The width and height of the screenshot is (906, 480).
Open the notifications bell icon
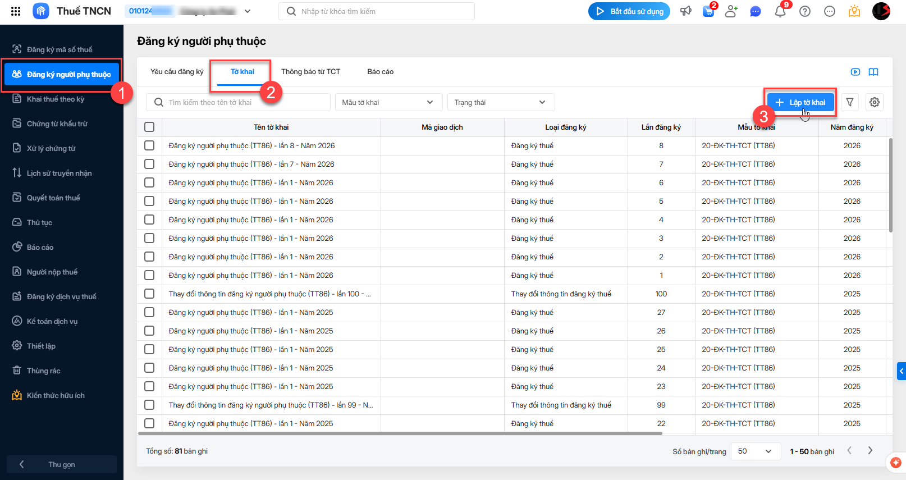tap(780, 11)
